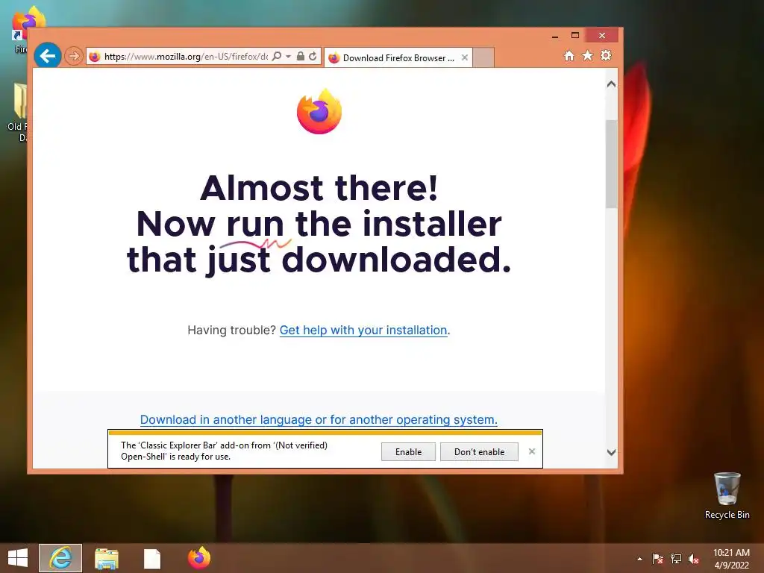Viewport: 764px width, 573px height.
Task: Open the Tools gear menu
Action: 606,55
